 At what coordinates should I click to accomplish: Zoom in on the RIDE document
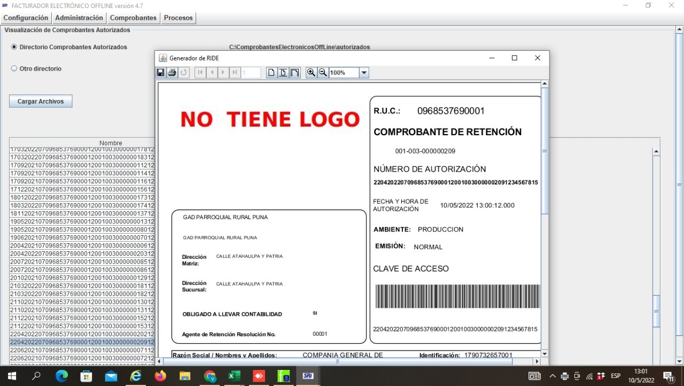tap(311, 73)
